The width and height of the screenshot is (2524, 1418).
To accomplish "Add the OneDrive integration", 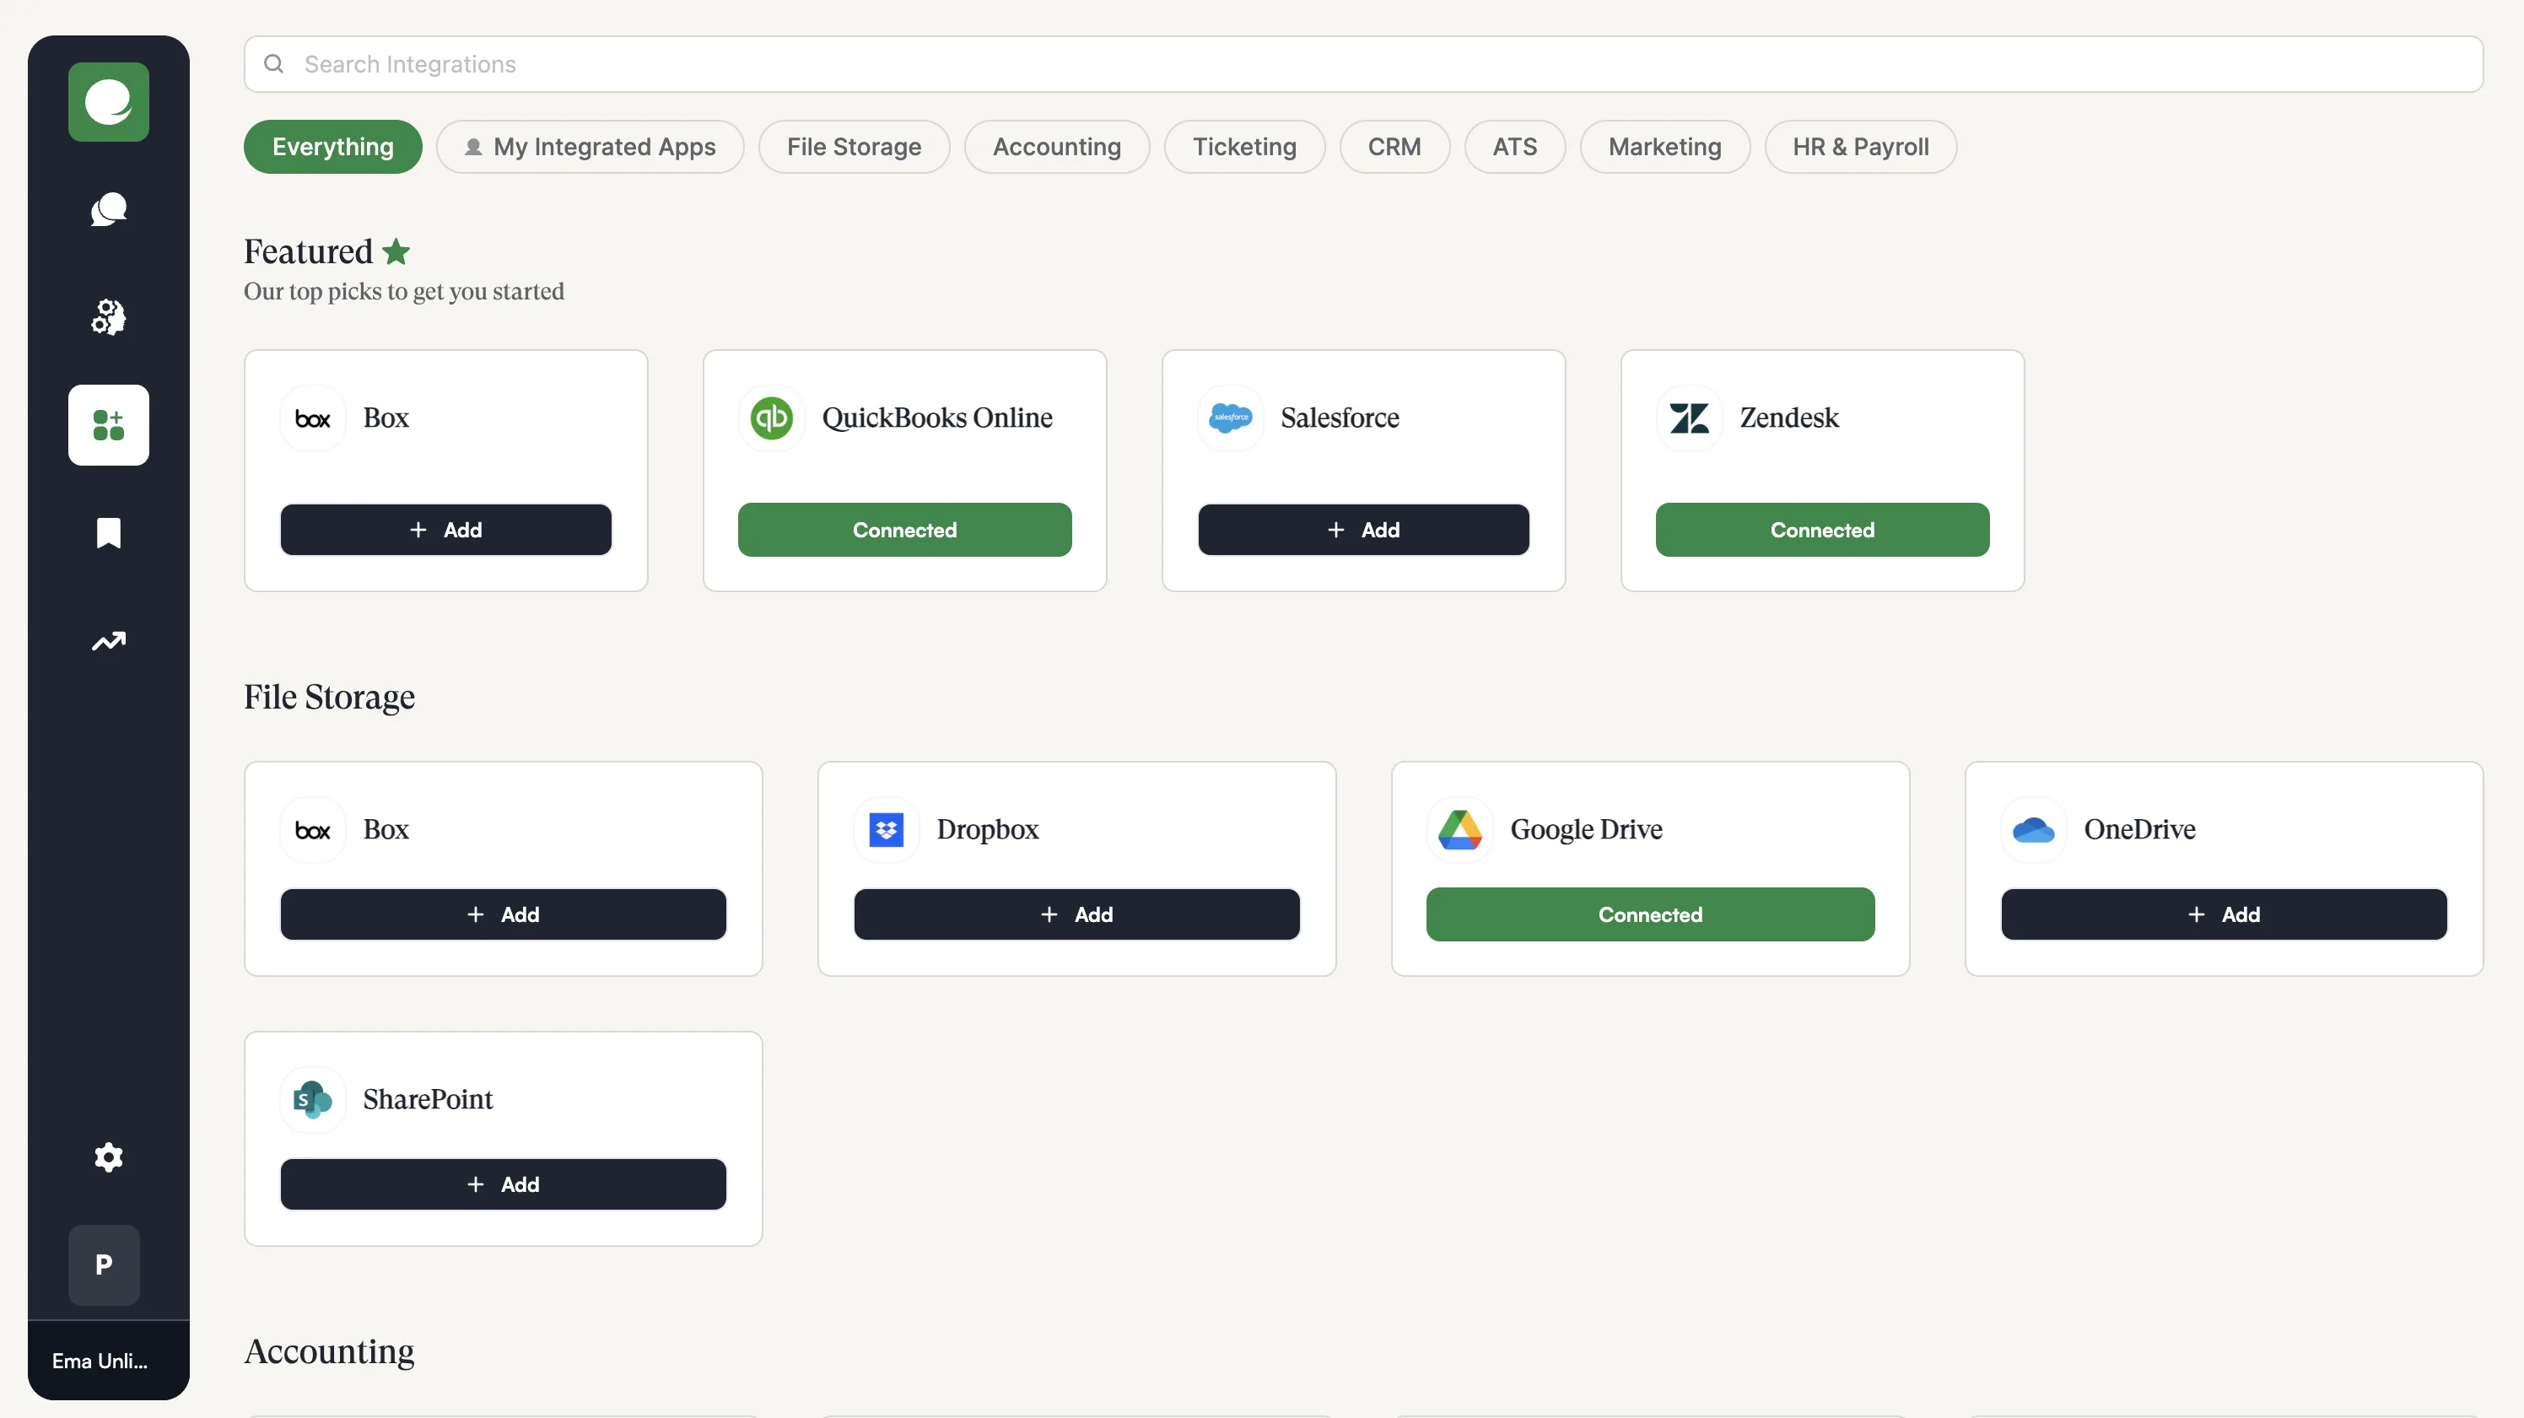I will click(2225, 914).
